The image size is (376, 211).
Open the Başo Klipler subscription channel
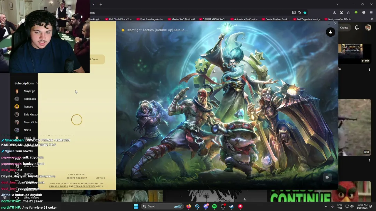click(x=26, y=122)
